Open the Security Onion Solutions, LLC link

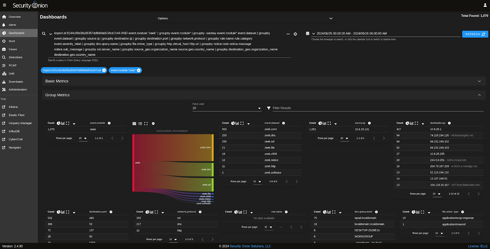point(250,246)
